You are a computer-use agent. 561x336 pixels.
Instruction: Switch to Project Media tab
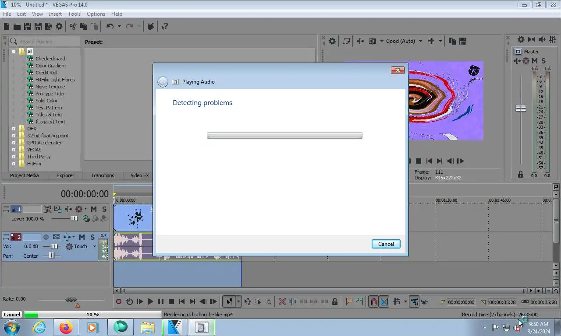coord(25,175)
